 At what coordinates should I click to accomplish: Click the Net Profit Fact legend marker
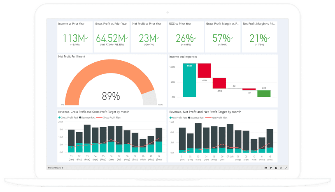[x=170, y=117]
